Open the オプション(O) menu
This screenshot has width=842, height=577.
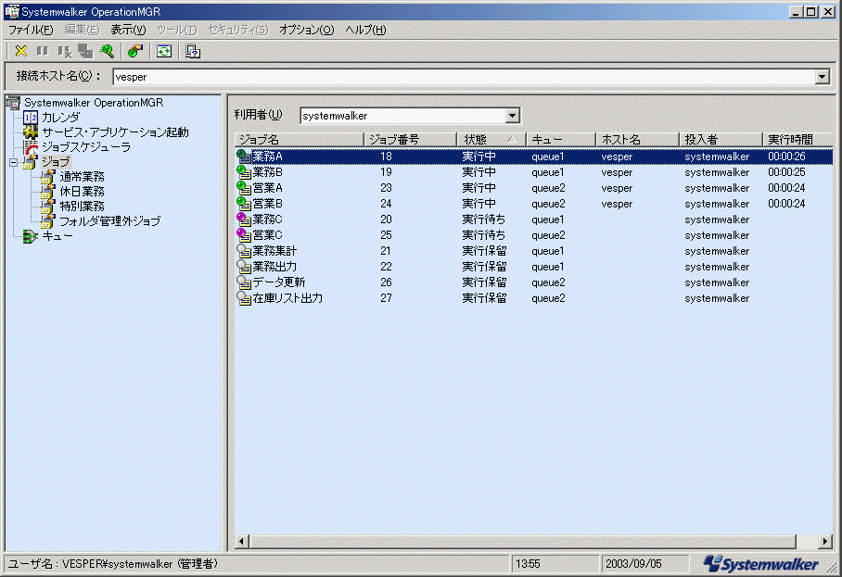(307, 30)
